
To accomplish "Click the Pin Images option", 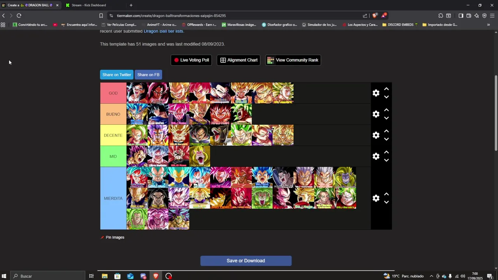I will (112, 237).
